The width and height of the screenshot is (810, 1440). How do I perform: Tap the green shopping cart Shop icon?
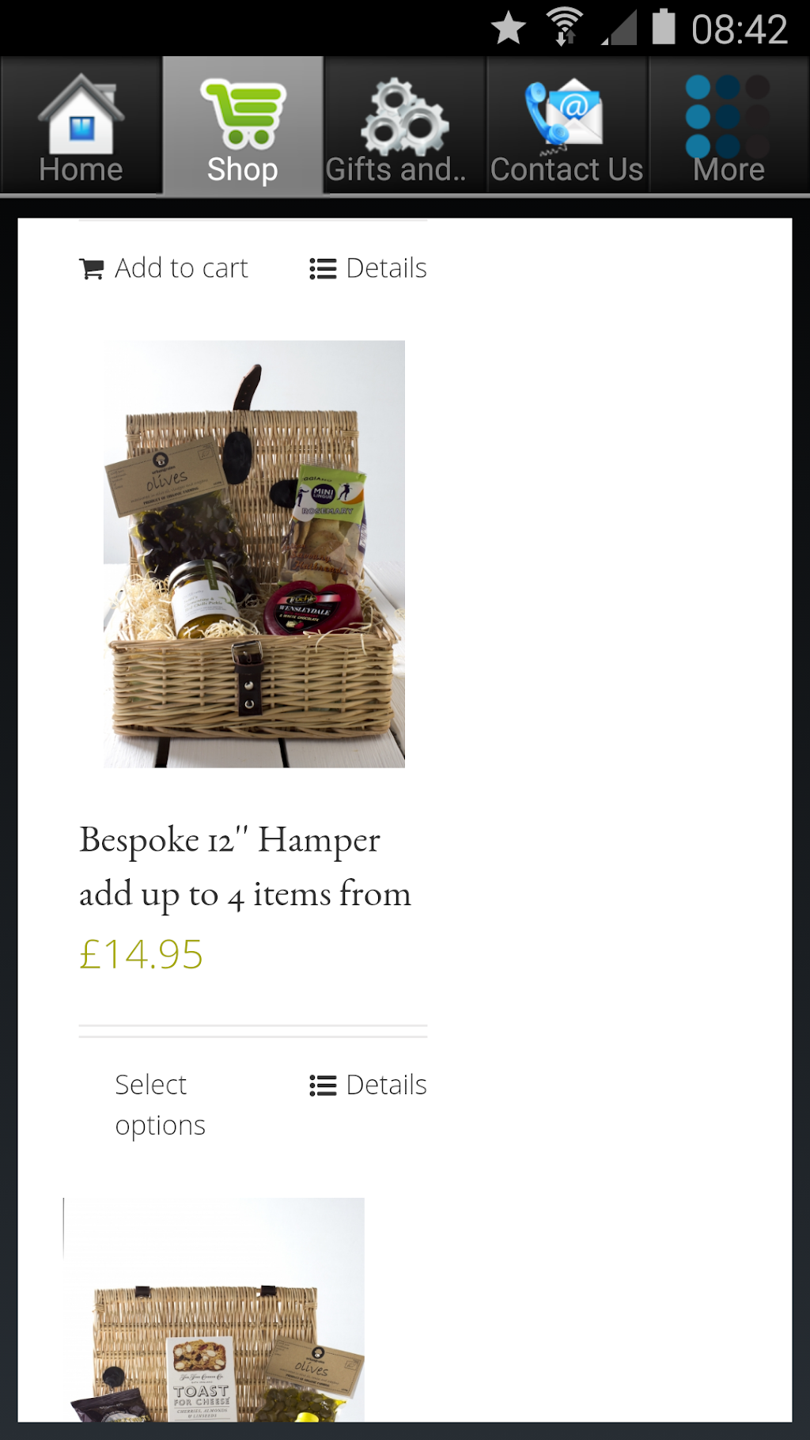point(243,114)
